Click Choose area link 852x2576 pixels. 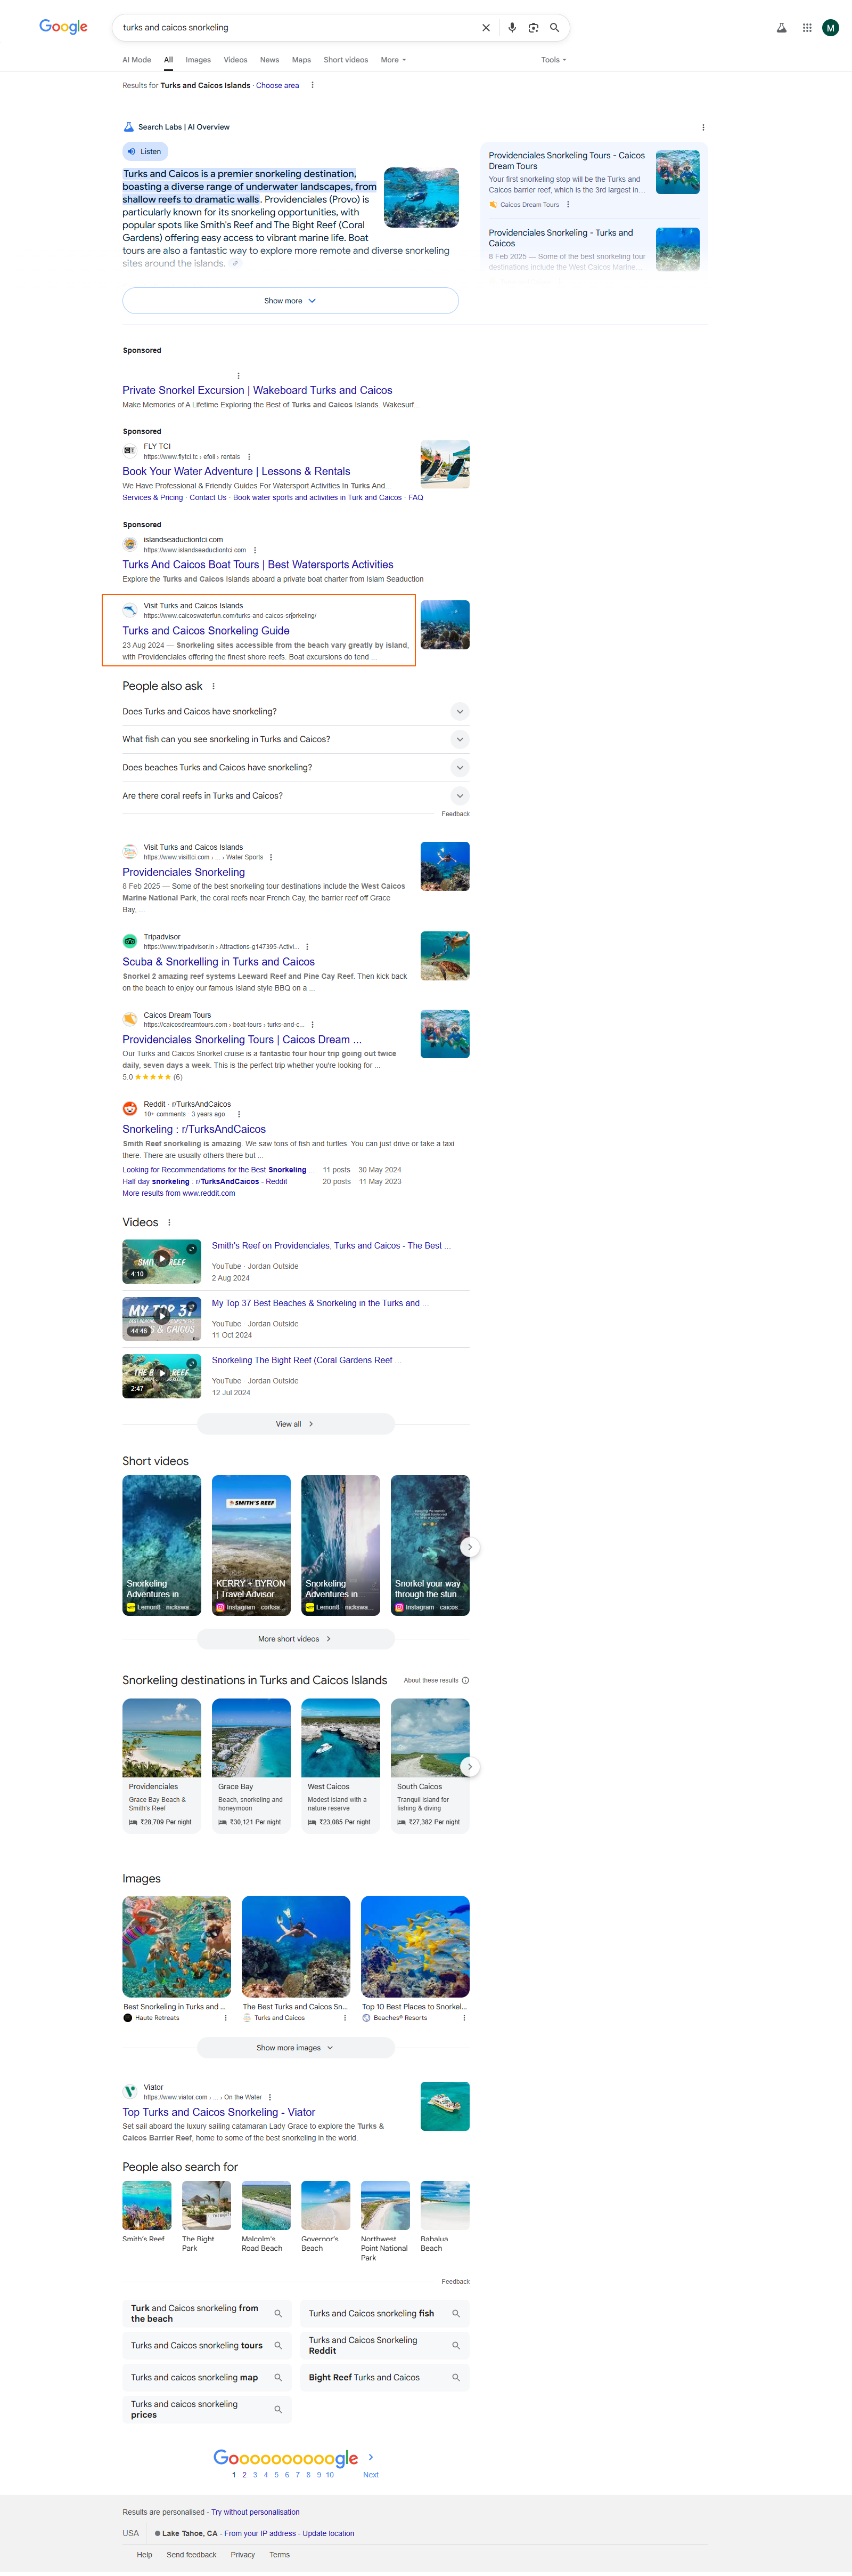(x=277, y=86)
